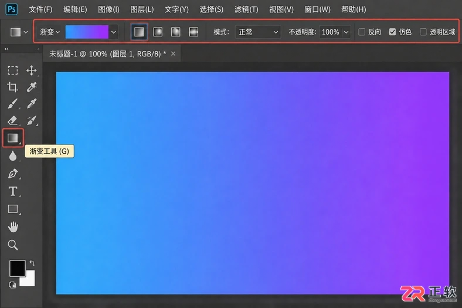Select the Type tool
Image resolution: width=462 pixels, height=308 pixels.
(x=13, y=192)
